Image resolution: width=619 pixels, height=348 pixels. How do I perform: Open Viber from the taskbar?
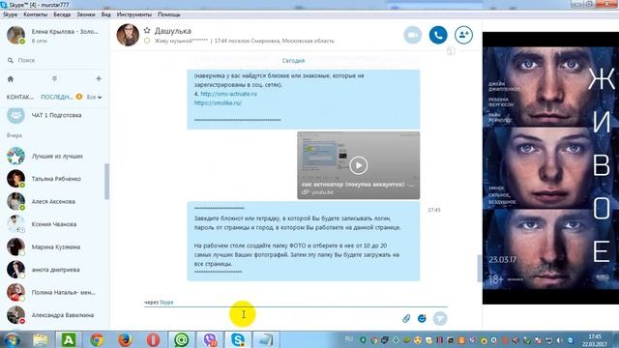point(210,340)
